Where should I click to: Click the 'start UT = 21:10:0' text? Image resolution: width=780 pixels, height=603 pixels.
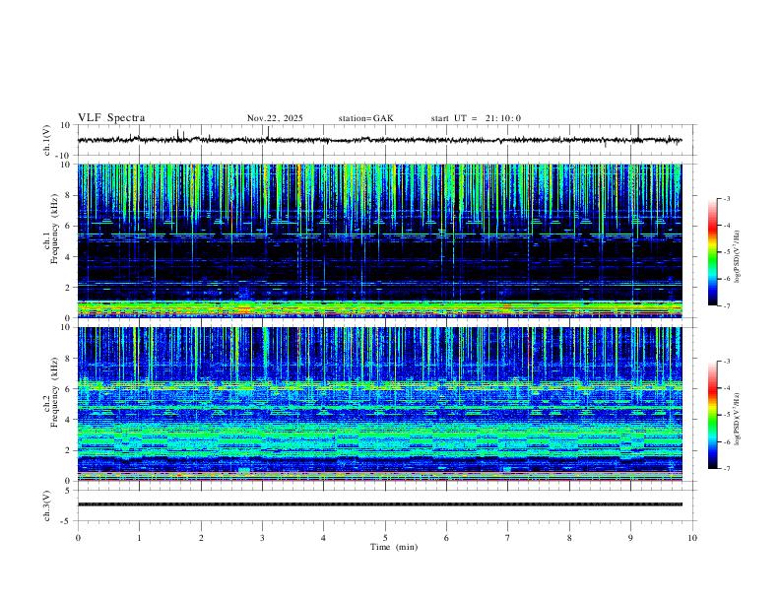click(476, 118)
